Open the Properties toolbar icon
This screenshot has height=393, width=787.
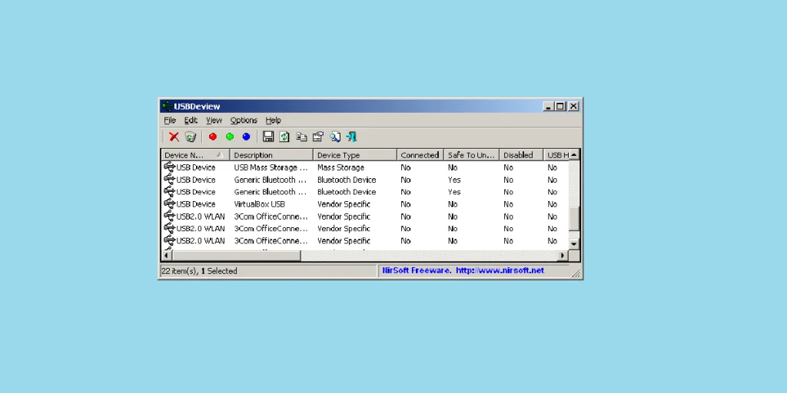coord(317,137)
